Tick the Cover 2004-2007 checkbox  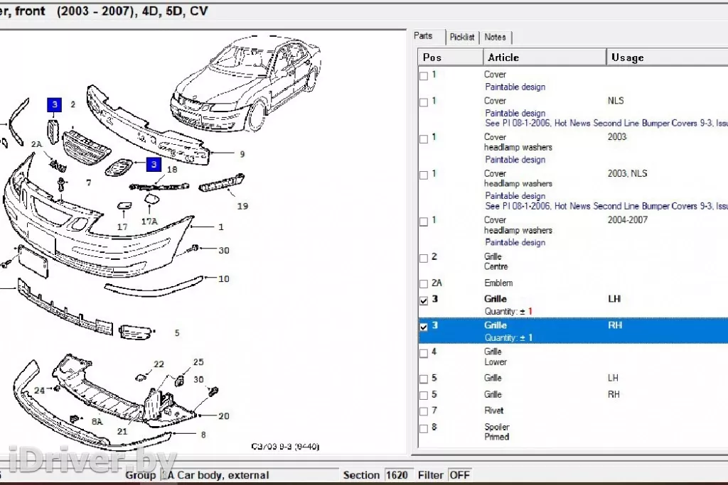424,221
